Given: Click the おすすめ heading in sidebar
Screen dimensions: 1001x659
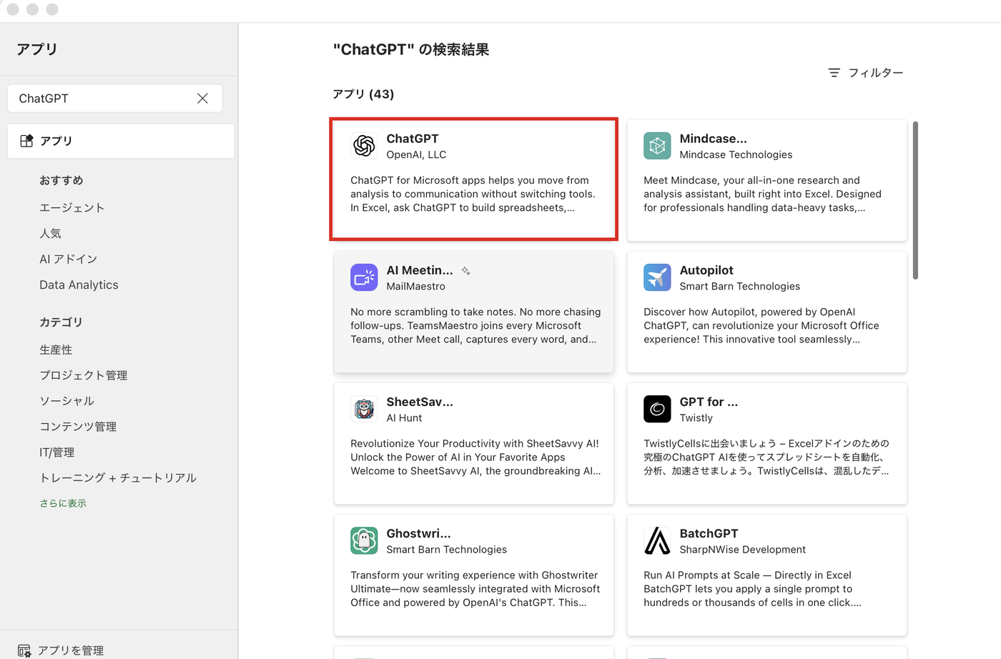Looking at the screenshot, I should [x=61, y=180].
